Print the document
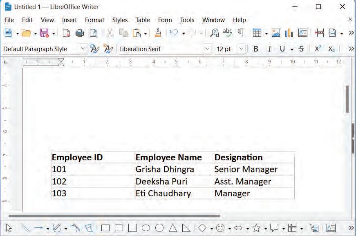This screenshot has height=236, width=356. point(80,33)
